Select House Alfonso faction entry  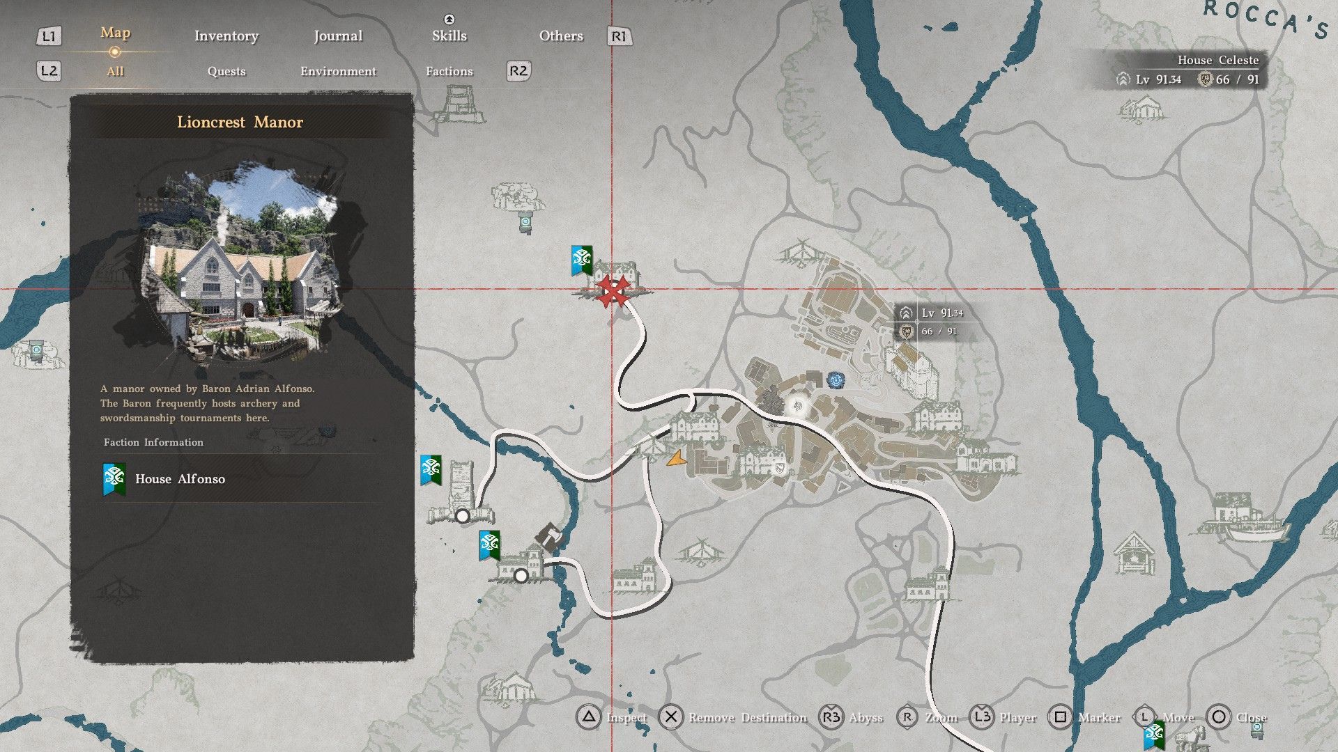[x=180, y=479]
